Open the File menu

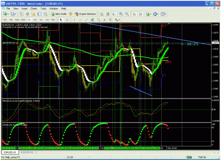[x=8, y=8]
